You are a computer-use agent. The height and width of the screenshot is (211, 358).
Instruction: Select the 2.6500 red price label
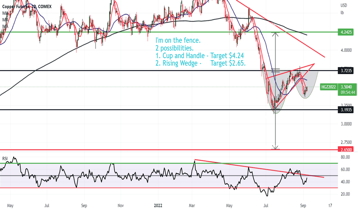click(346, 150)
